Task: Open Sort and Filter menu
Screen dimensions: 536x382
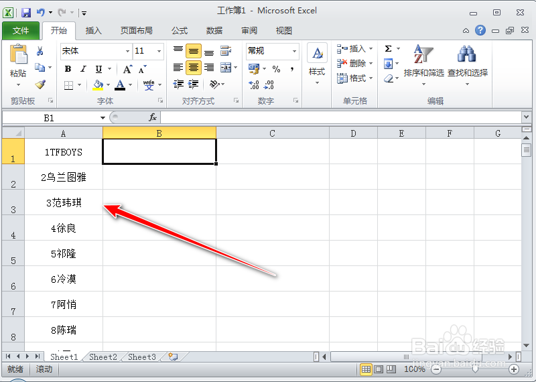Action: [423, 64]
